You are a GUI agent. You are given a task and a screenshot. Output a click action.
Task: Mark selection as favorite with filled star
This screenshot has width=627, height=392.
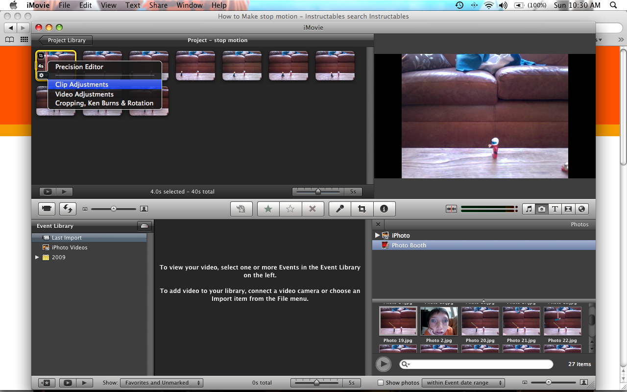click(268, 209)
